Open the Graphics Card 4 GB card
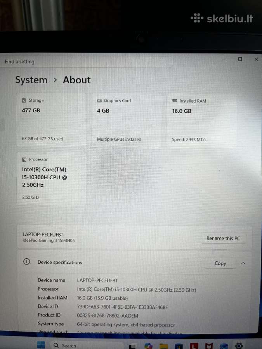The width and height of the screenshot is (262, 349). pos(126,120)
